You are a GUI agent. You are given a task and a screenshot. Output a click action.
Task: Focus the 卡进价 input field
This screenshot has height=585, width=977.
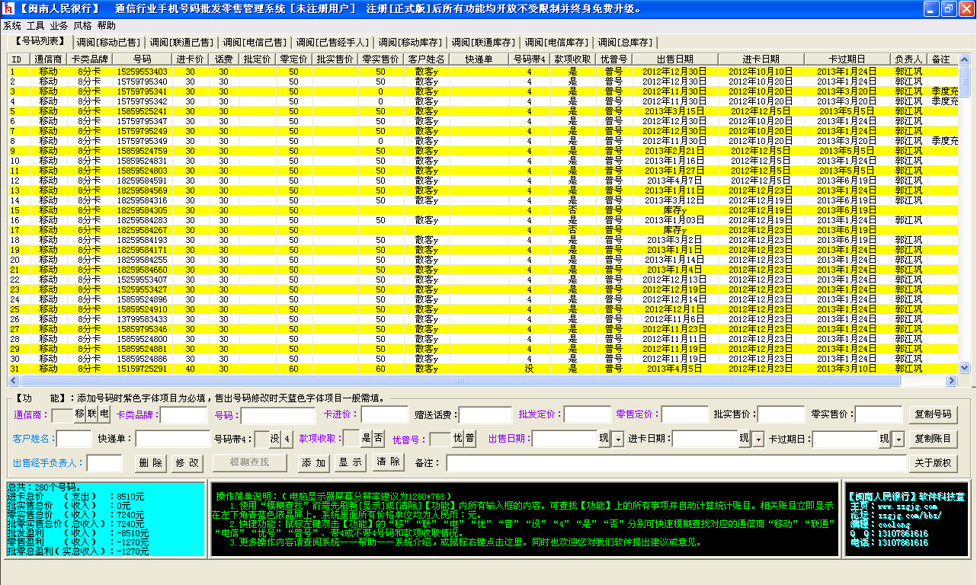pos(385,415)
